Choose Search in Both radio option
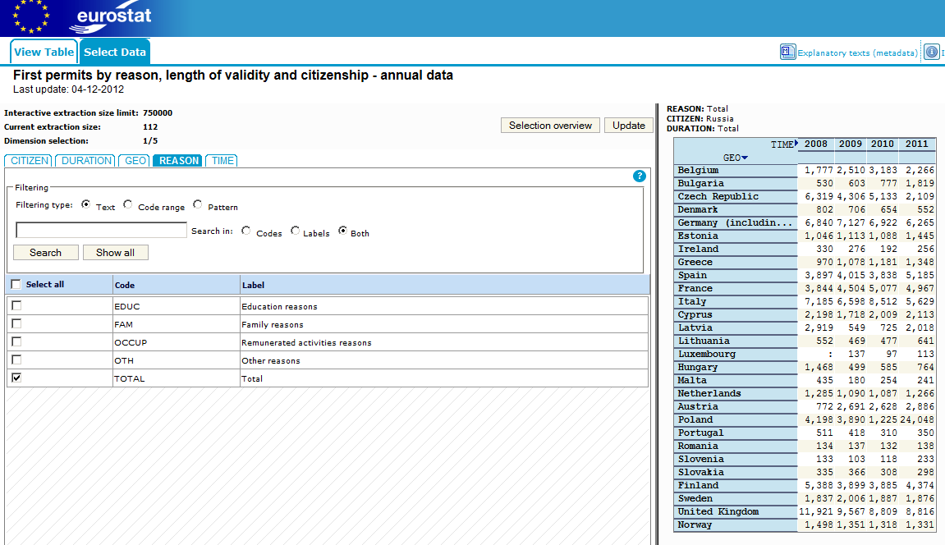Viewport: 945px width, 545px height. 342,231
